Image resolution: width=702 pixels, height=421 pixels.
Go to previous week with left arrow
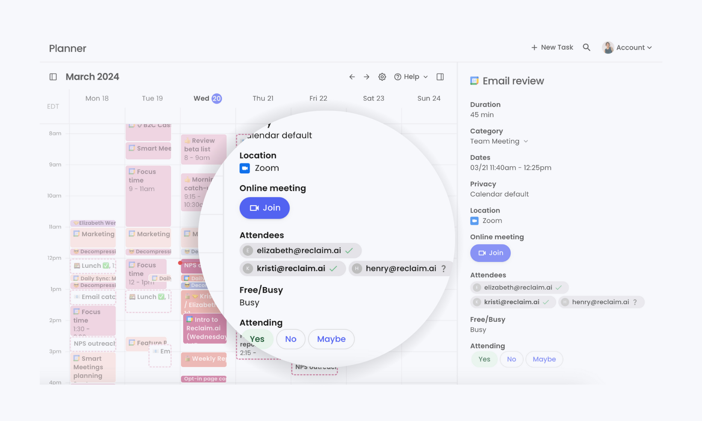coord(352,77)
